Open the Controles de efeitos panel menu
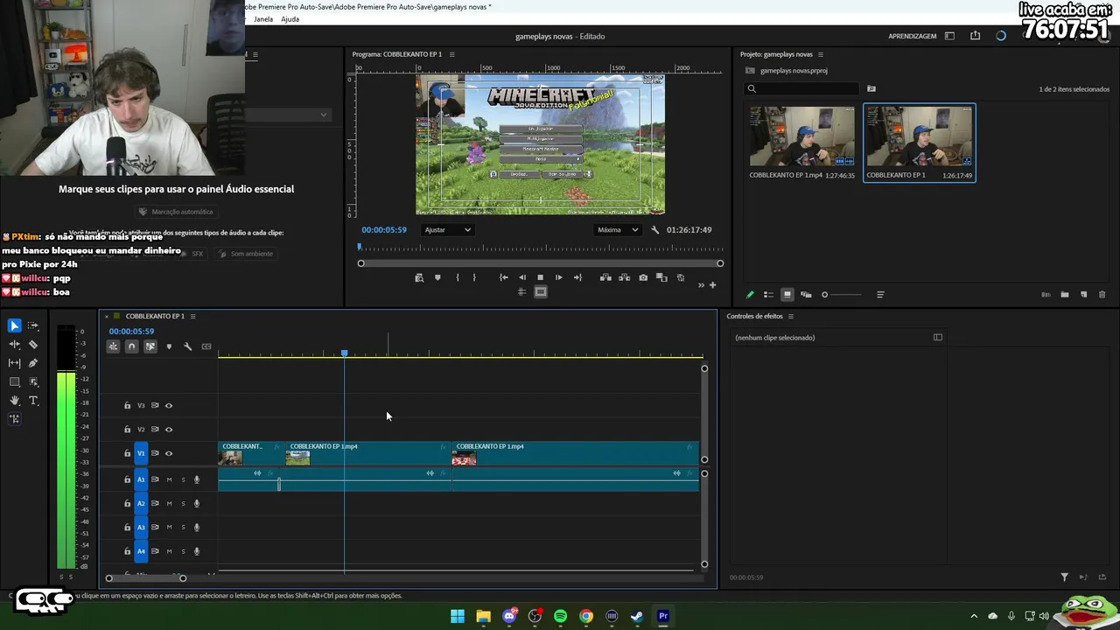 click(791, 316)
